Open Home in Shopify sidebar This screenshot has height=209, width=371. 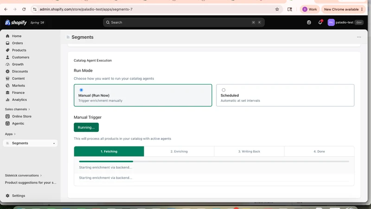17,36
